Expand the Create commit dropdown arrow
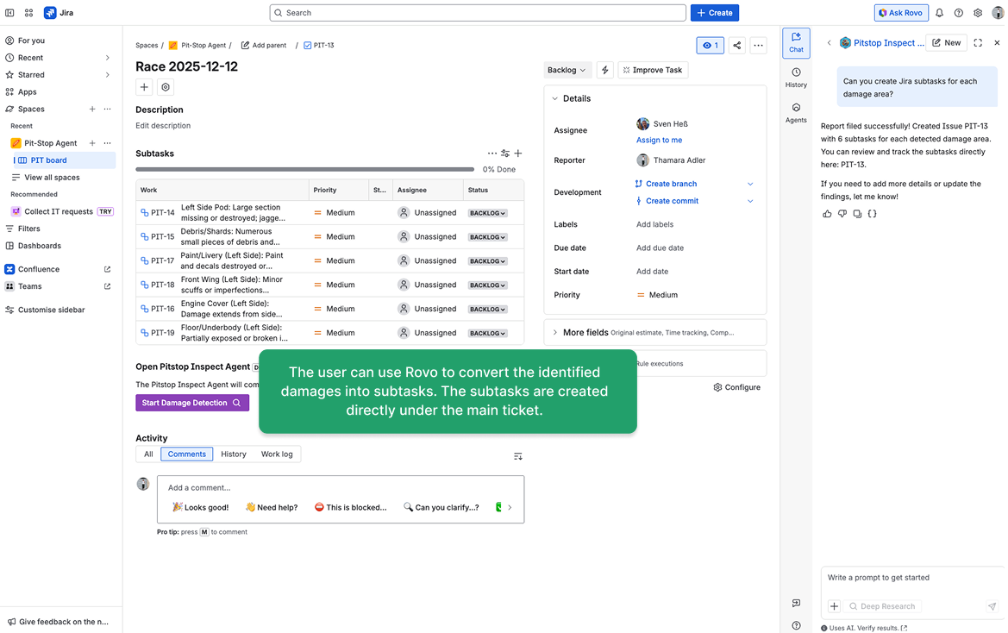Image resolution: width=1008 pixels, height=633 pixels. pyautogui.click(x=750, y=201)
